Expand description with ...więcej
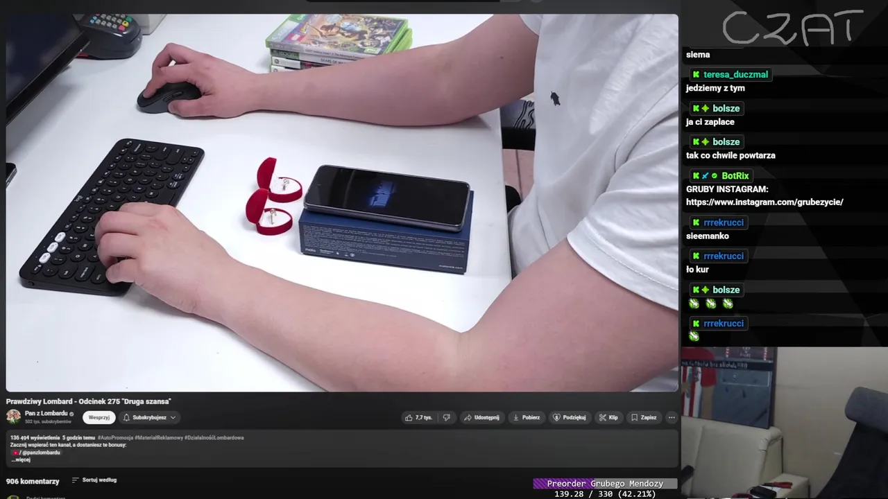Screen dimensions: 888x499 tap(21, 459)
